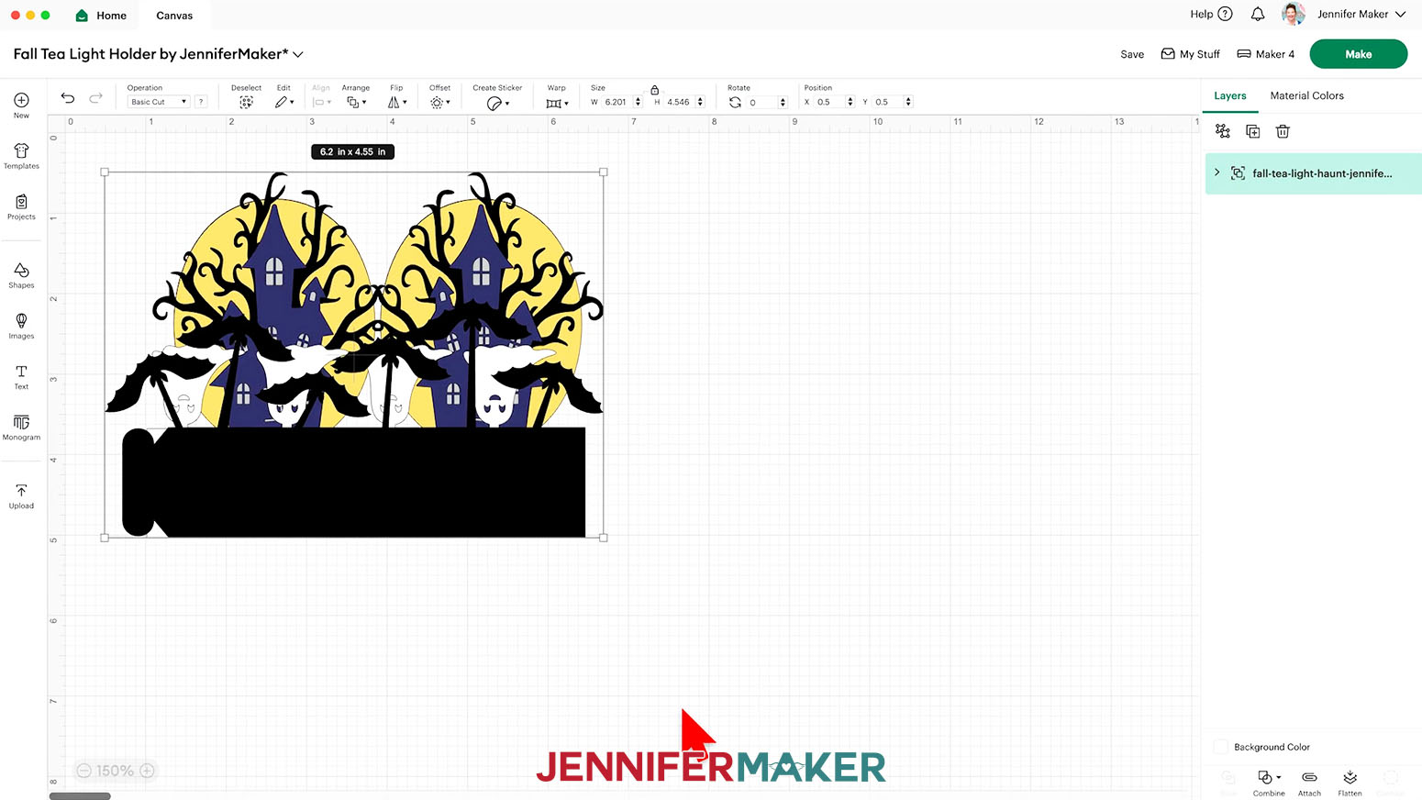Click the Height stepper arrows
The image size is (1422, 800).
[x=700, y=102]
